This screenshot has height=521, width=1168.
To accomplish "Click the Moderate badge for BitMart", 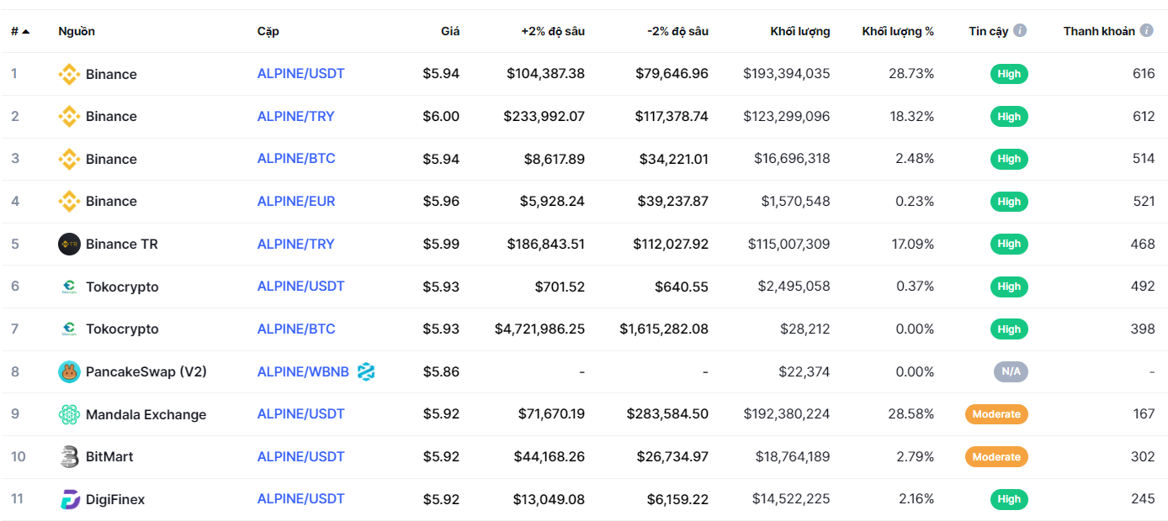I will coord(996,456).
